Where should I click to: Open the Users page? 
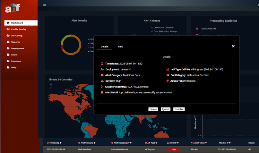[14, 55]
